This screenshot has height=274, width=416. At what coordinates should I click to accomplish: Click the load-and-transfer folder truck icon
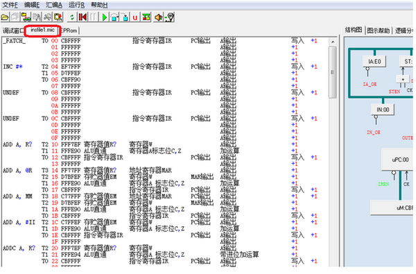[26, 17]
